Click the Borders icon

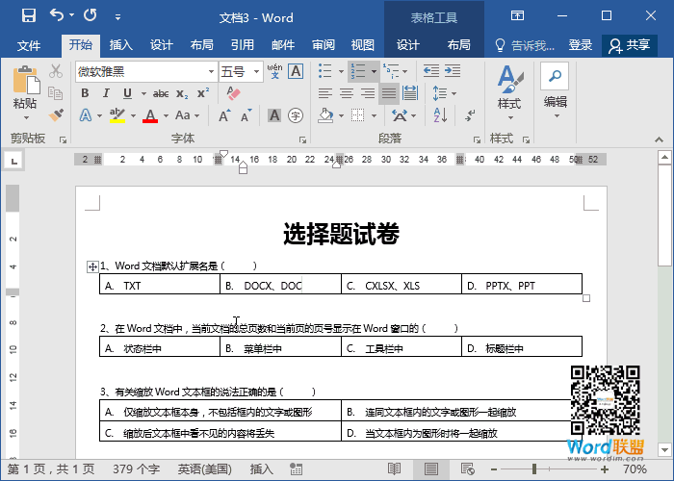tap(357, 115)
